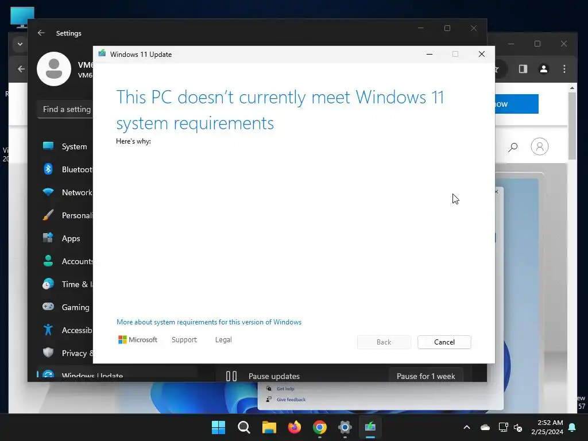Open Personalization category in Settings sidebar

[65, 215]
